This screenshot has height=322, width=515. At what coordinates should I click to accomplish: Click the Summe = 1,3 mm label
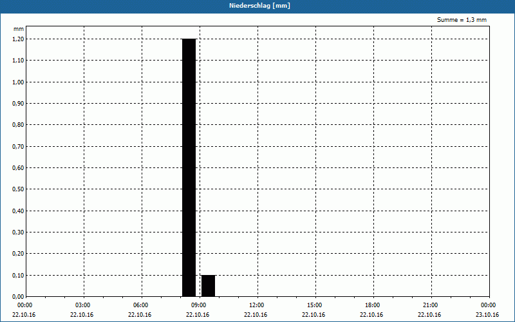tap(462, 20)
